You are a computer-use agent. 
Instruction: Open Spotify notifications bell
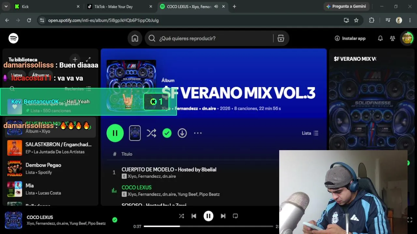click(380, 38)
